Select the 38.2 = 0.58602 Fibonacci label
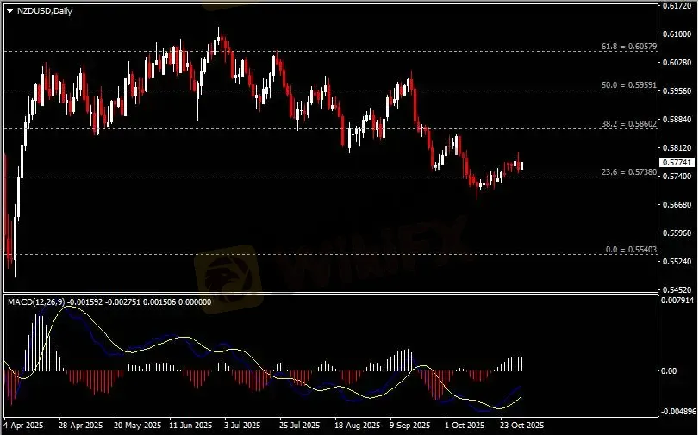699x435 pixels. click(628, 124)
